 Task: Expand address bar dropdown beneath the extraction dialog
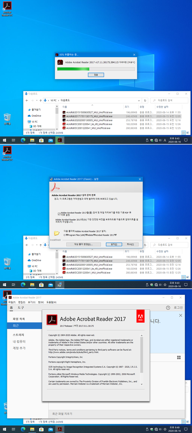click(139, 100)
